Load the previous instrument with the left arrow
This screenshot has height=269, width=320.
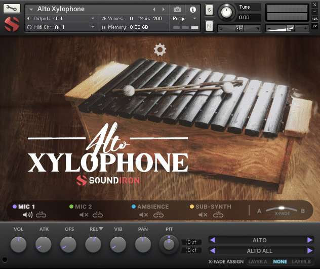154,10
